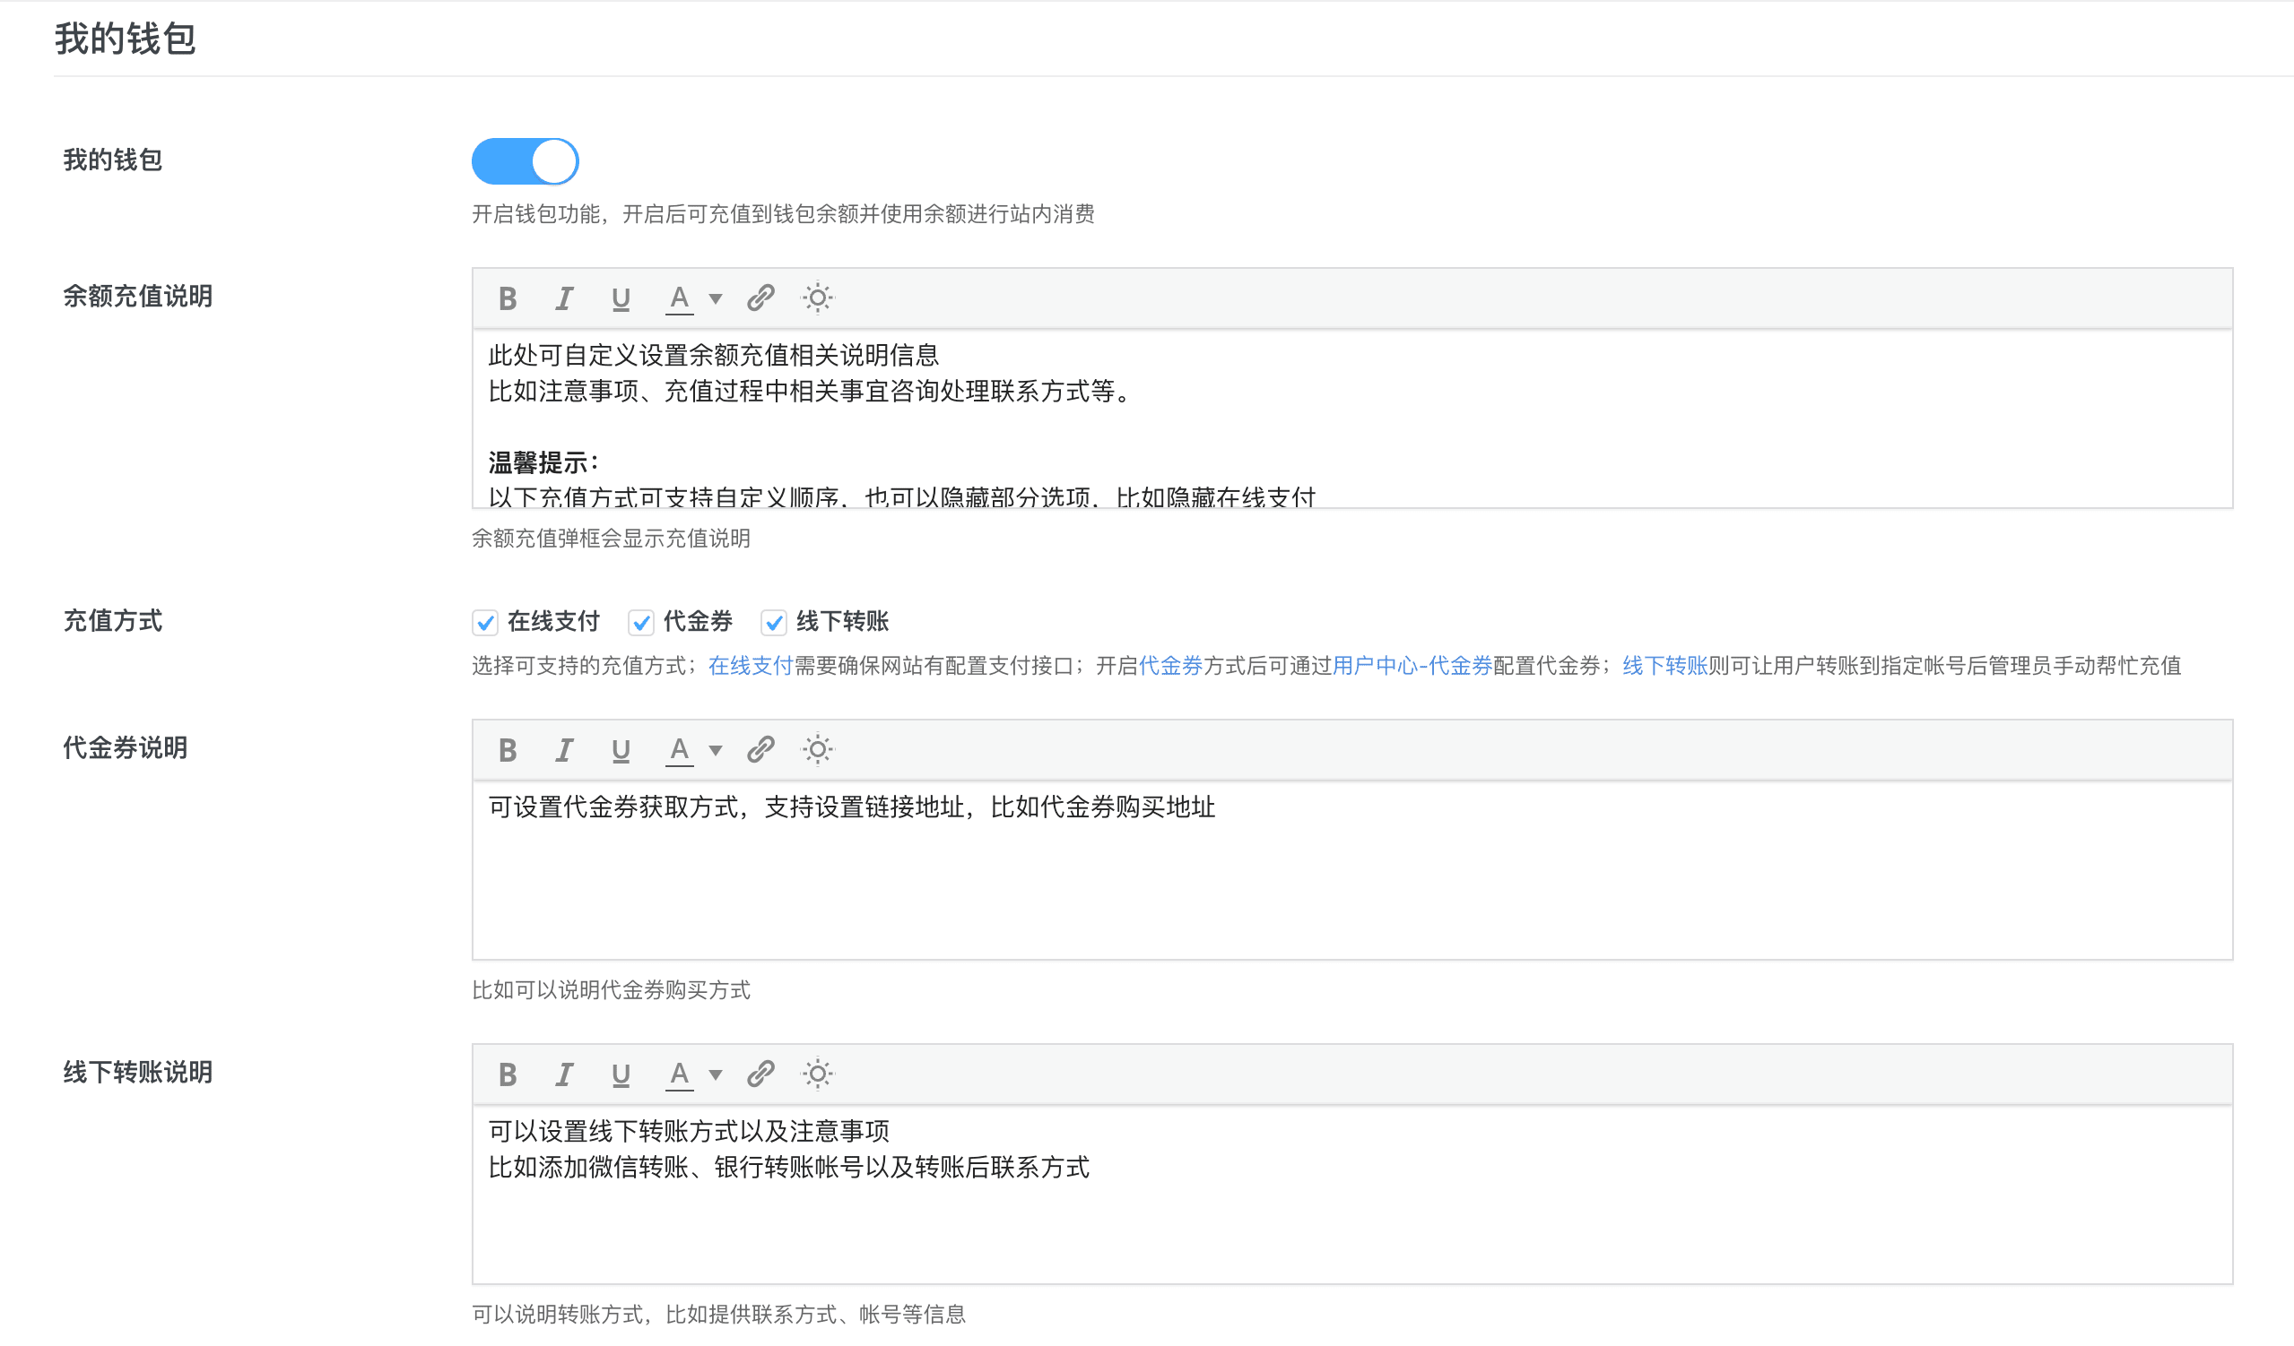Open the 用户中心-代金券 link
The height and width of the screenshot is (1346, 2294).
(1412, 667)
